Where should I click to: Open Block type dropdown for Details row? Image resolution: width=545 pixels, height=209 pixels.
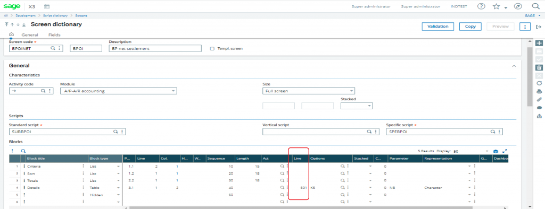click(118, 187)
